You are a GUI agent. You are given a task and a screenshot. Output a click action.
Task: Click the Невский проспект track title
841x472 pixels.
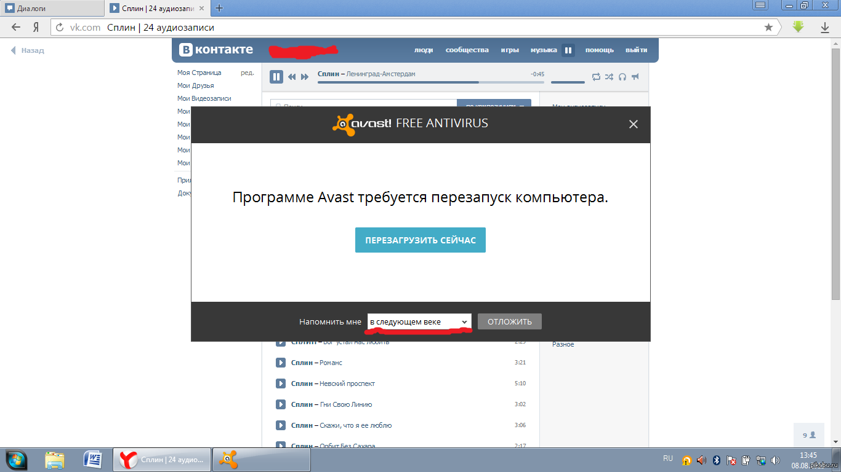347,383
